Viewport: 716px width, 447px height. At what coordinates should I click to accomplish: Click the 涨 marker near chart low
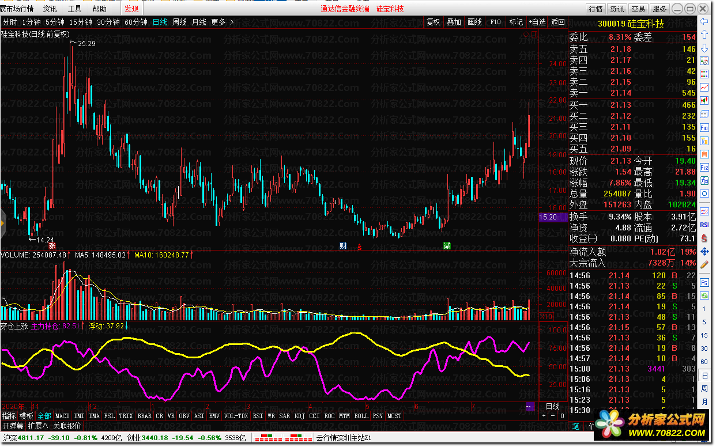pyautogui.click(x=52, y=246)
